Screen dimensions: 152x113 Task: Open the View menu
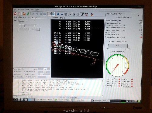coord(27,9)
